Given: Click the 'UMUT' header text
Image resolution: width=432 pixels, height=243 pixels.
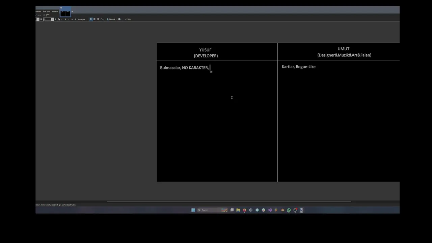Looking at the screenshot, I should click(x=344, y=49).
